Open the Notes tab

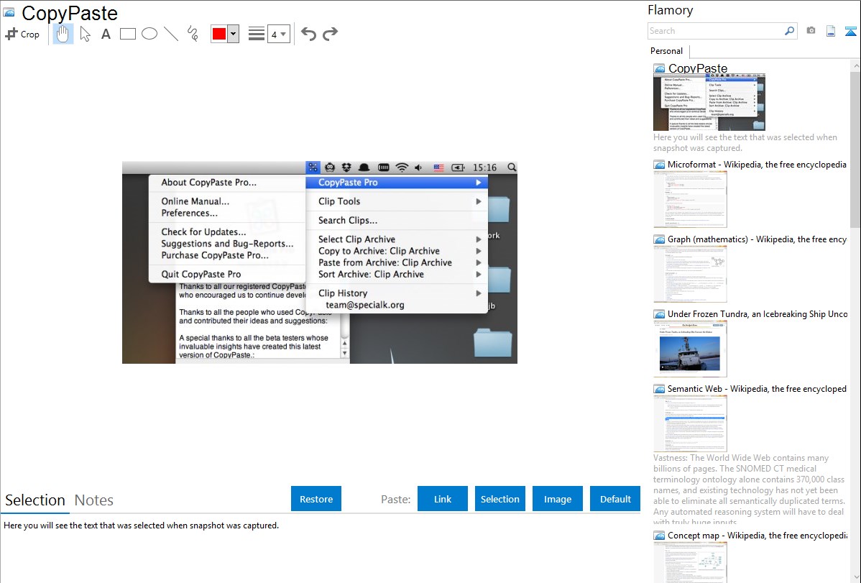[94, 500]
